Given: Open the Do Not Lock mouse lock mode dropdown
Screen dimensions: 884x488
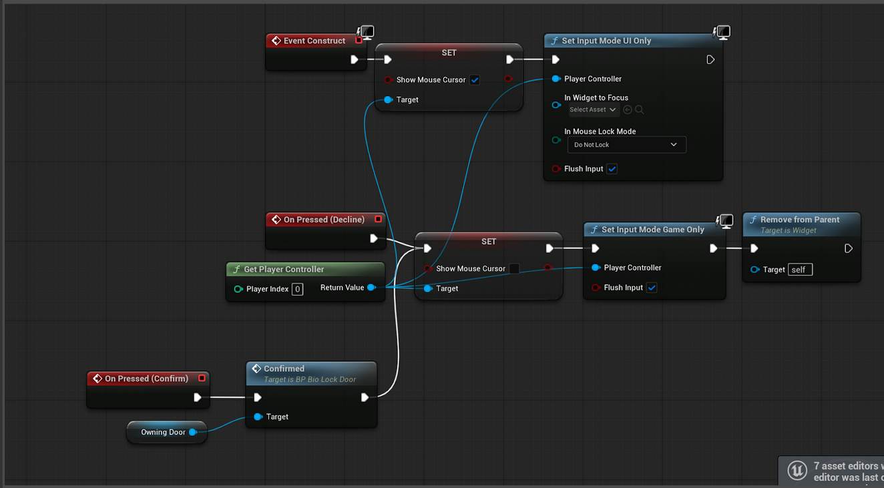Looking at the screenshot, I should (x=626, y=145).
